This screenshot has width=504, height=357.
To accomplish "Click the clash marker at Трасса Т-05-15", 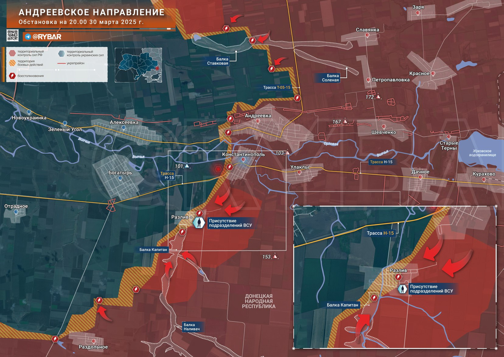I will [297, 98].
